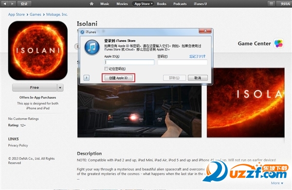
Task: Close the iTunes login dialog
Action: pyautogui.click(x=205, y=31)
